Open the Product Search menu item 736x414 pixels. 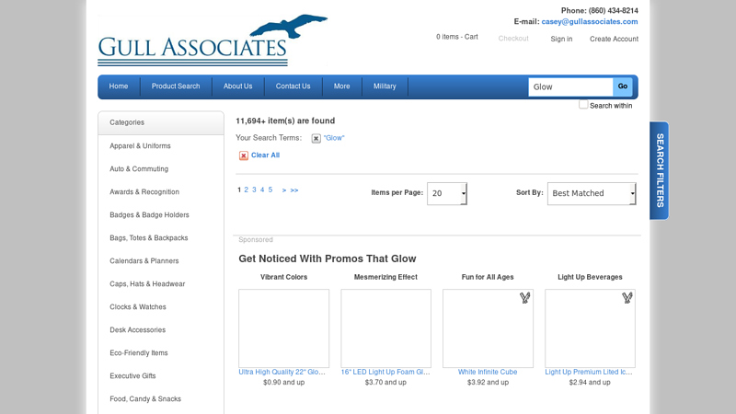click(176, 86)
